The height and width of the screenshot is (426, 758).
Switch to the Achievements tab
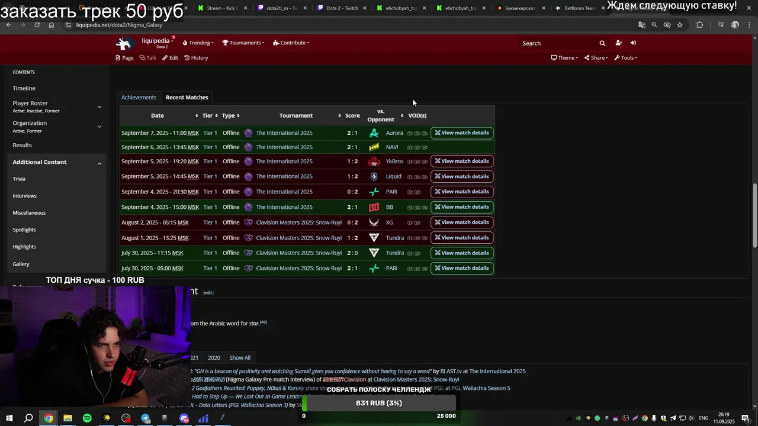pos(139,97)
